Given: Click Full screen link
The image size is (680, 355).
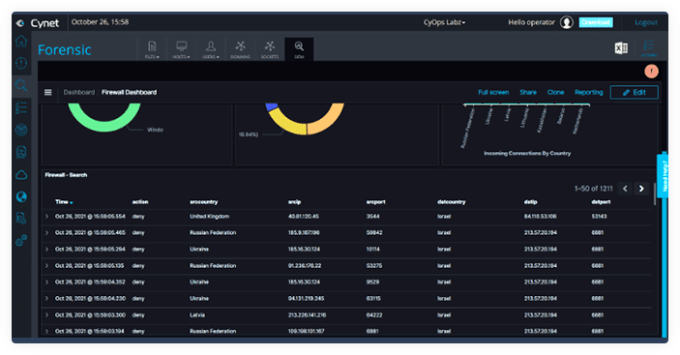Looking at the screenshot, I should click(493, 92).
